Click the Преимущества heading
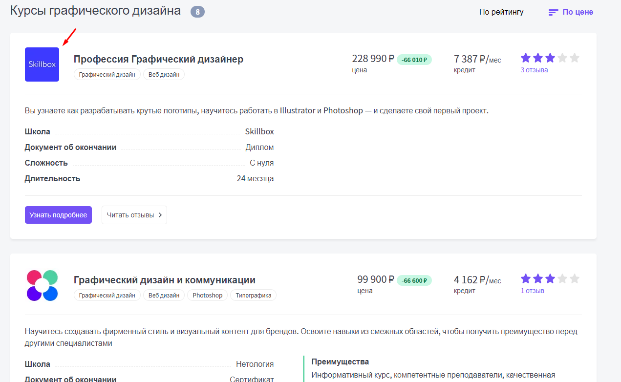Viewport: 621px width, 382px height. (x=340, y=362)
